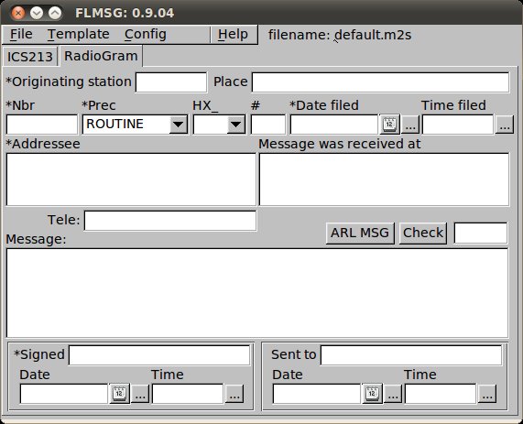This screenshot has height=424, width=523.
Task: Focus the Signed section Date field
Action: pos(64,394)
